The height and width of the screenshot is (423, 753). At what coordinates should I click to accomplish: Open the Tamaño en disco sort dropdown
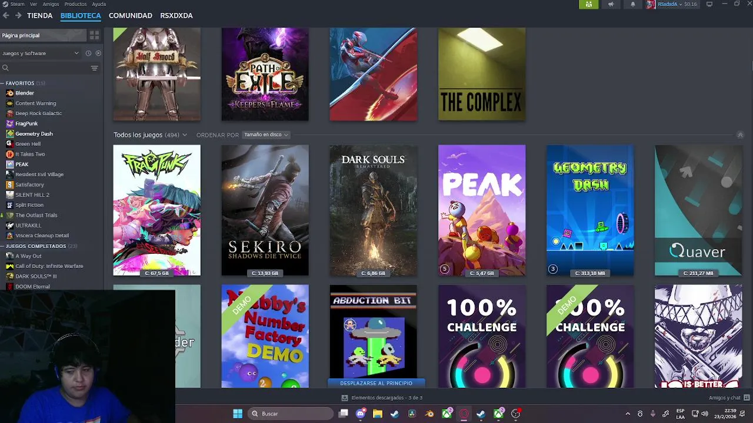pos(266,135)
